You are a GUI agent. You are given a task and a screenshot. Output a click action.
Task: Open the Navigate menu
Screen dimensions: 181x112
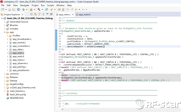(25, 5)
